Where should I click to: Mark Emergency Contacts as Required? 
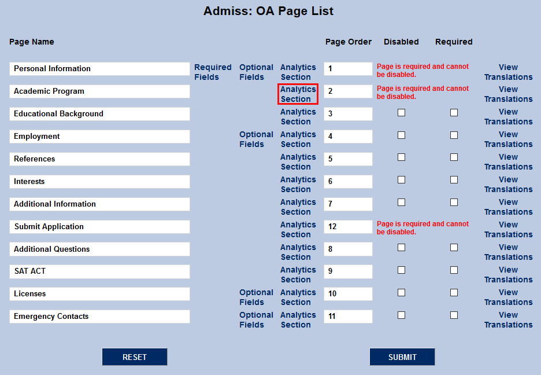tap(454, 315)
